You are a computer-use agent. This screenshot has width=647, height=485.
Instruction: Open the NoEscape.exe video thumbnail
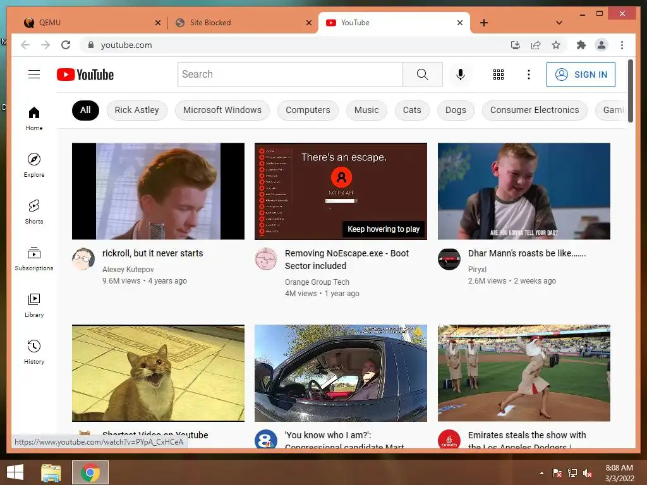point(341,191)
